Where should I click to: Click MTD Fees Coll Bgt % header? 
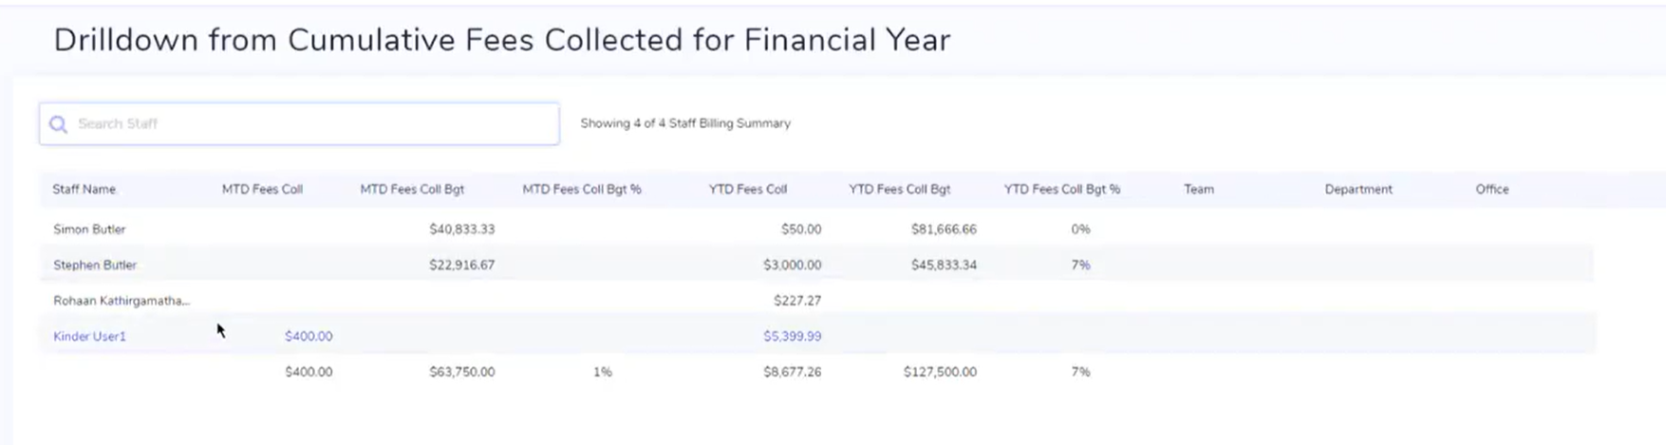click(582, 190)
